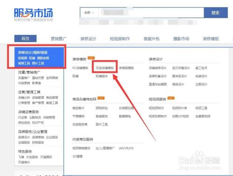Select 运营/管理工具 sidebar category
This screenshot has height=176, width=233.
[29, 92]
